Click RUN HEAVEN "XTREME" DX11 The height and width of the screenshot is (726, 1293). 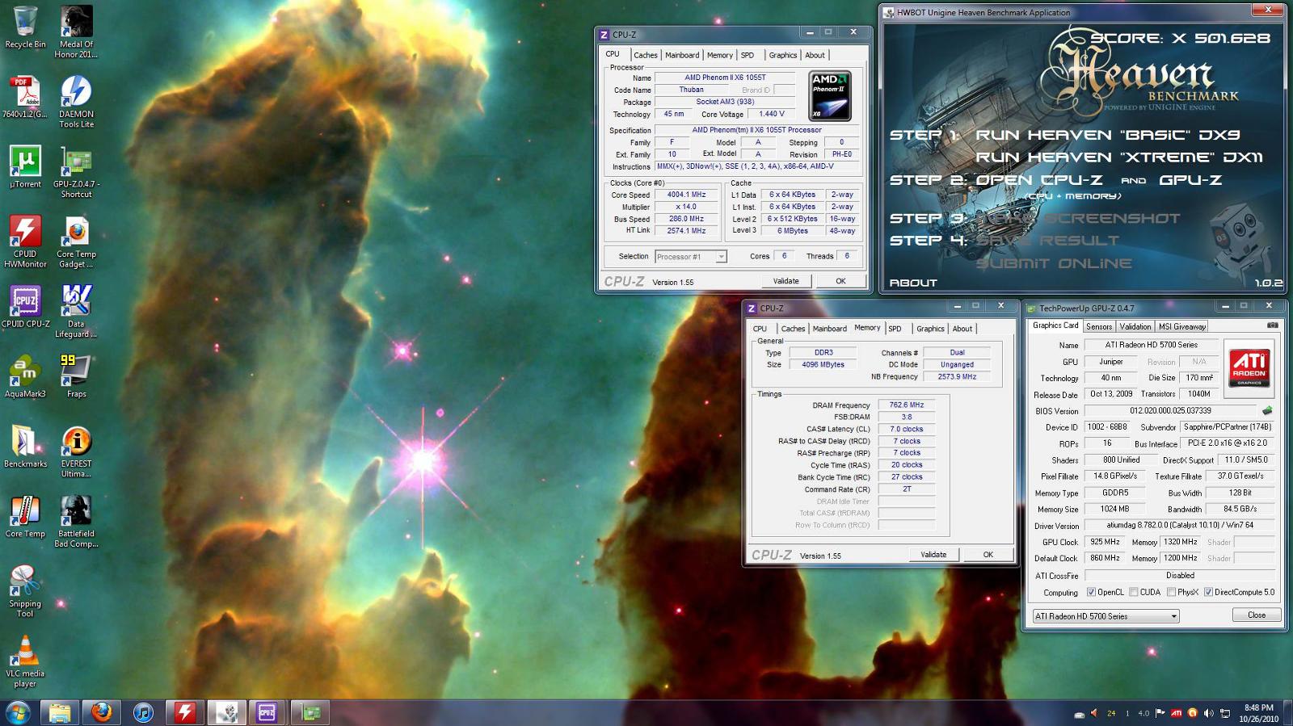click(1119, 157)
